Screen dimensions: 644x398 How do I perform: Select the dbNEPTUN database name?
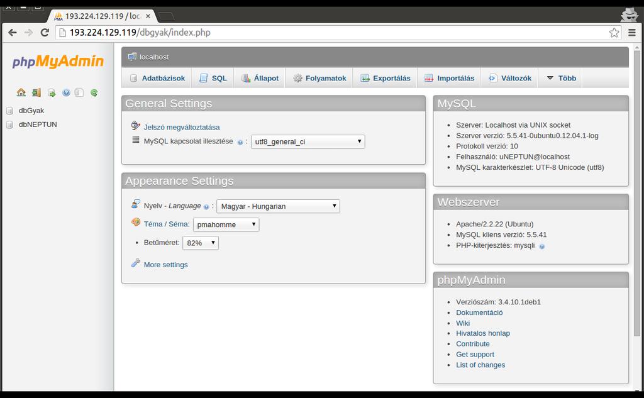(38, 124)
